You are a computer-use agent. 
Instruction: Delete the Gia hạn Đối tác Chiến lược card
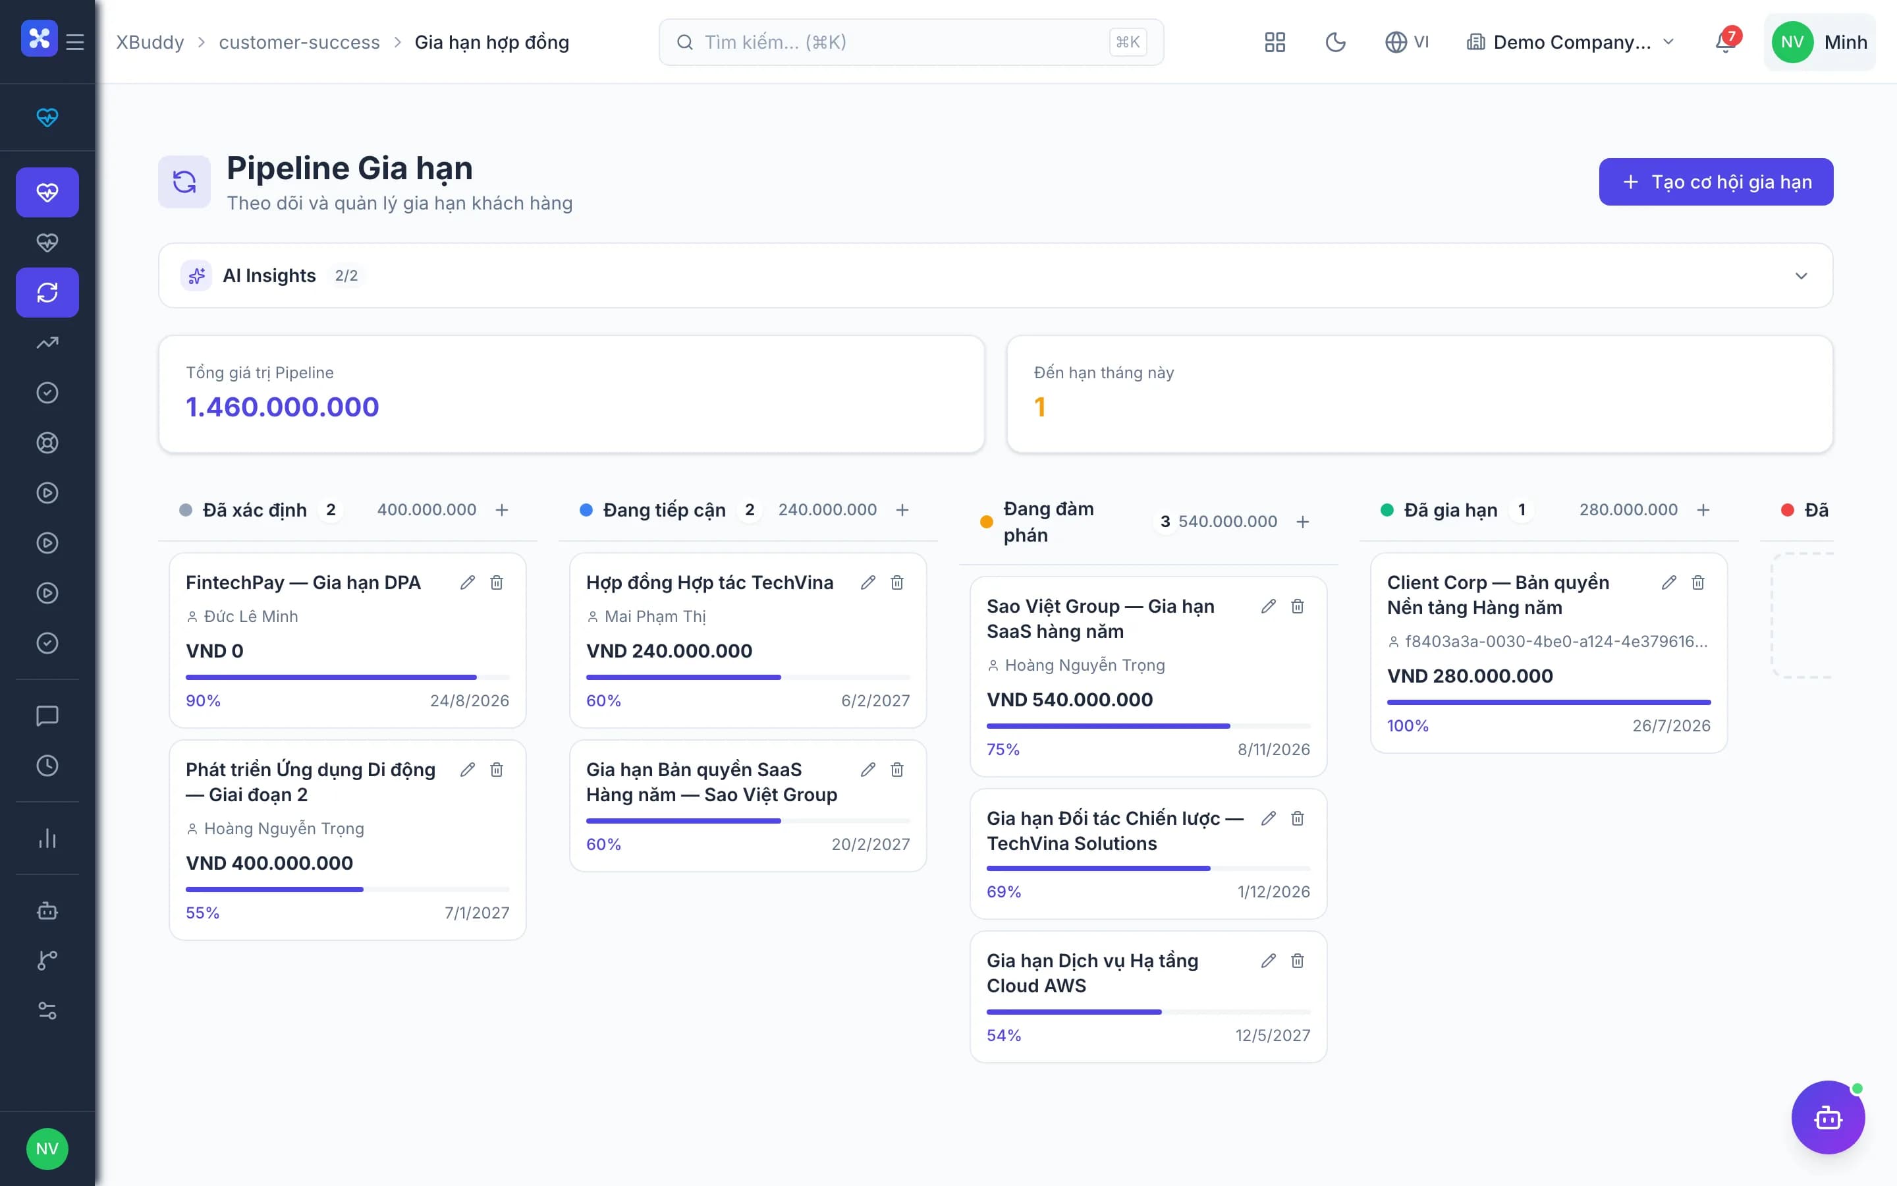(1298, 818)
